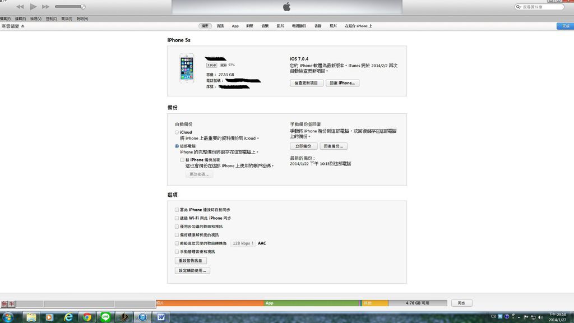
Task: Click 設定輔助使用... accessibility button
Action: point(192,271)
